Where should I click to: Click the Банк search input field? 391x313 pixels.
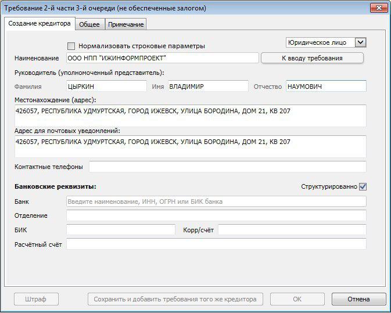pos(216,202)
